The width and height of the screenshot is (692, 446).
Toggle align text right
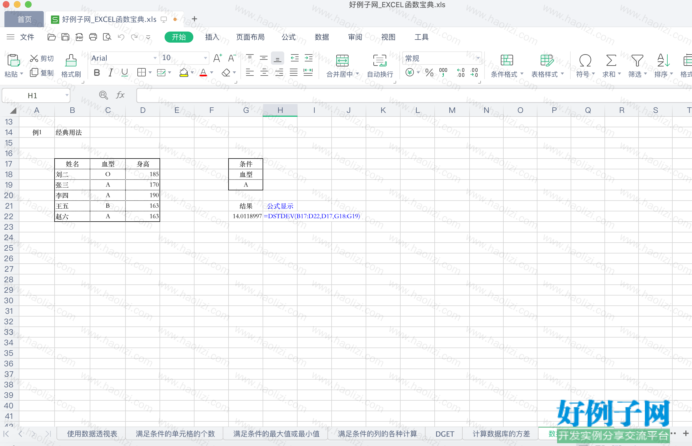click(279, 72)
